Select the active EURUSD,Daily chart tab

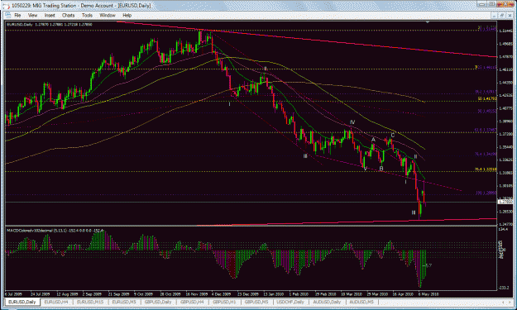point(22,302)
